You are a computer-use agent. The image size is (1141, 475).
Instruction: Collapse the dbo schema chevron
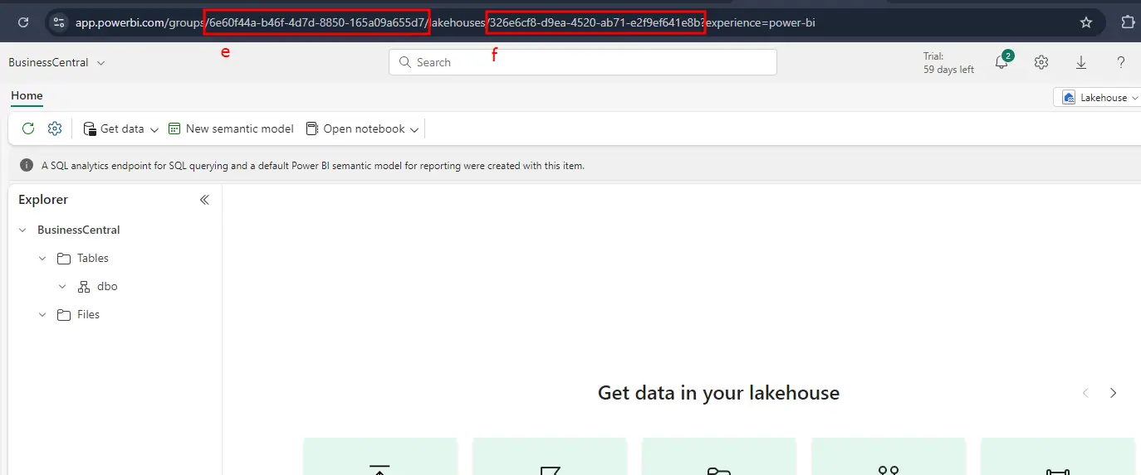pyautogui.click(x=62, y=287)
